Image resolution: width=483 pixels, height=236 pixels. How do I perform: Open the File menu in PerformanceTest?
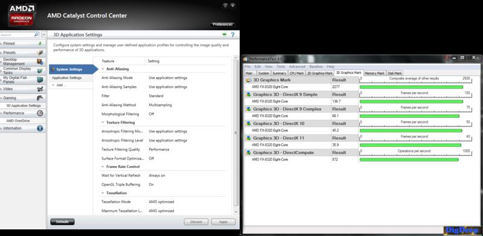pyautogui.click(x=248, y=66)
